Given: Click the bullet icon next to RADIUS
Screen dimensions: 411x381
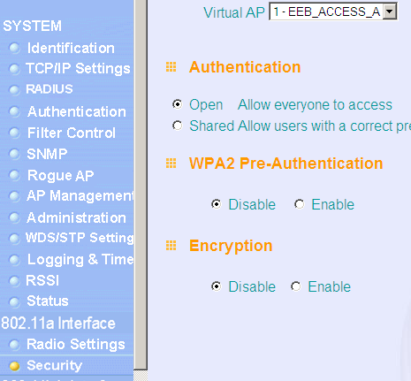Looking at the screenshot, I should 14,89.
